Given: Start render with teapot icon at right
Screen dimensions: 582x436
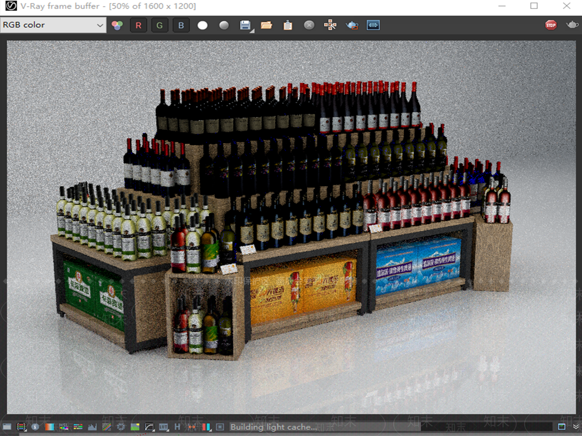Looking at the screenshot, I should coord(572,25).
